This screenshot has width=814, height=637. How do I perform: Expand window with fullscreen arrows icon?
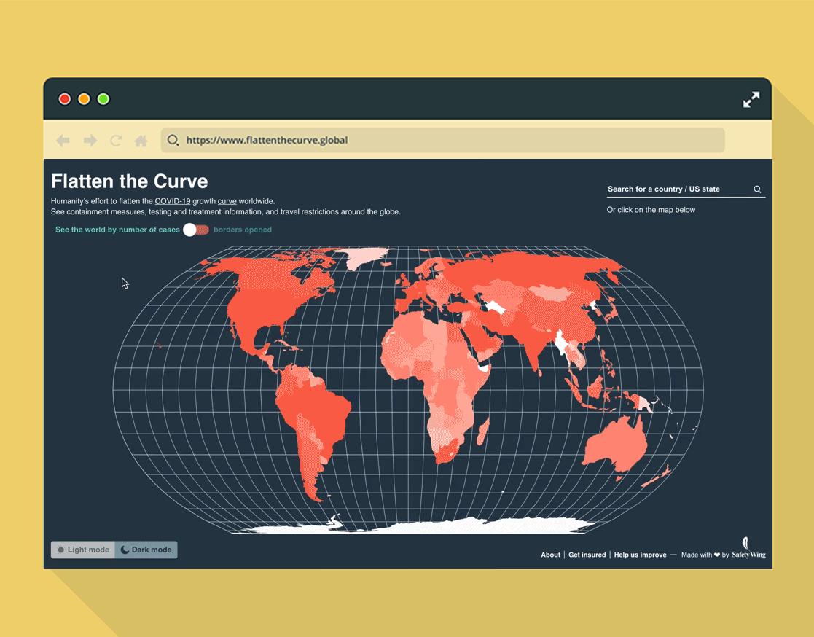751,99
